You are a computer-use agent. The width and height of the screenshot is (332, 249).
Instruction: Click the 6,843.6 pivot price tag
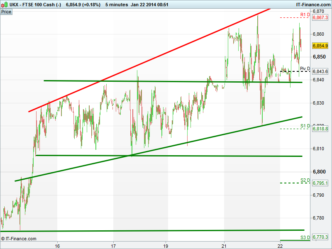pyautogui.click(x=320, y=71)
